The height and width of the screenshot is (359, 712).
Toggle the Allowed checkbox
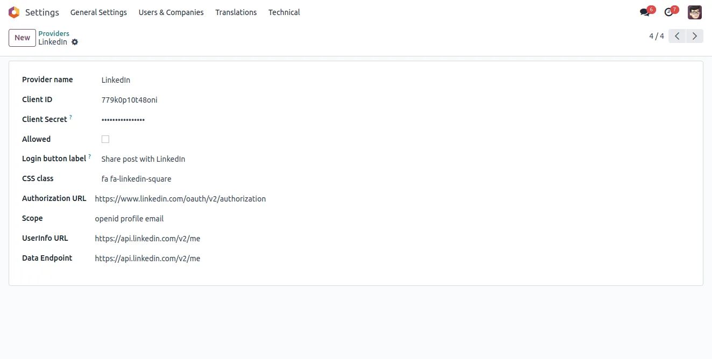click(105, 139)
